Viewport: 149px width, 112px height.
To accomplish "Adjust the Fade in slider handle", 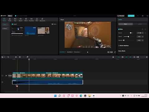I will (x=129, y=37).
